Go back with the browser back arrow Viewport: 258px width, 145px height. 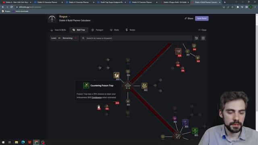3,7
